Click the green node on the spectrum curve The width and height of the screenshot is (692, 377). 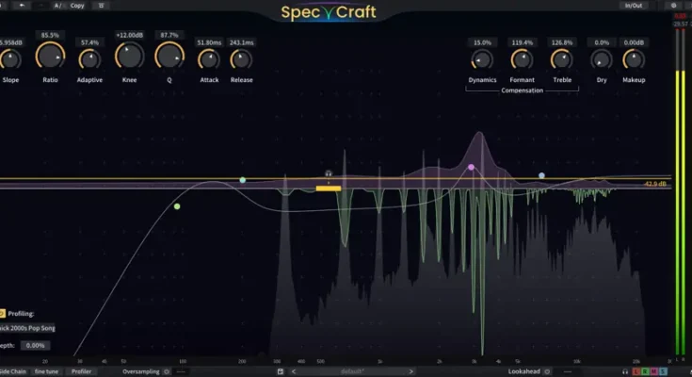click(177, 205)
